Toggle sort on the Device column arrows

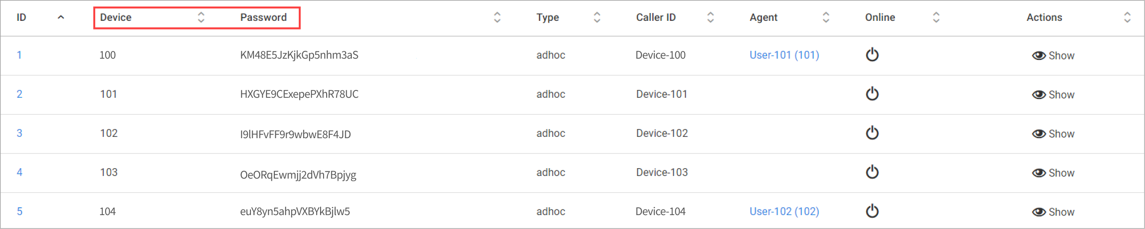(201, 17)
